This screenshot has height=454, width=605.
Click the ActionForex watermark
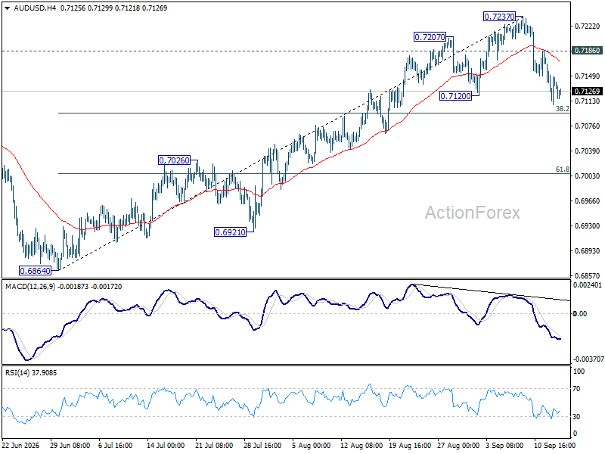[472, 213]
